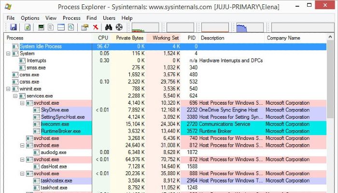Toggle the lower pane toolbar icon
Viewport: 338px width, 193px height.
click(61, 28)
